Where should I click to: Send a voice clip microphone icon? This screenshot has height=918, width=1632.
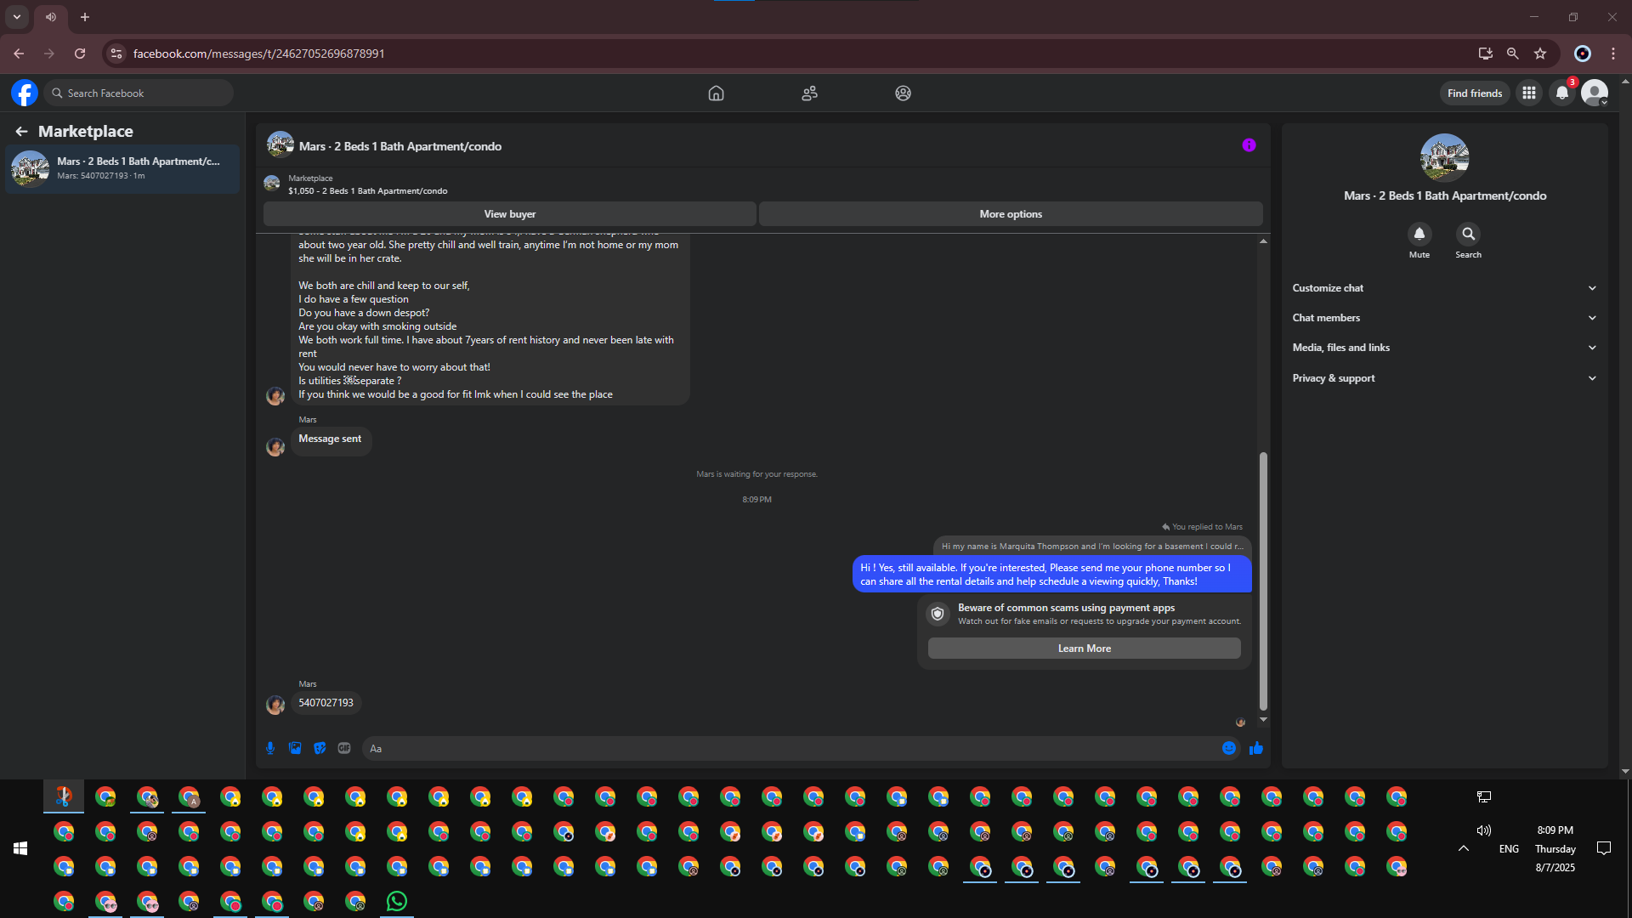270,748
